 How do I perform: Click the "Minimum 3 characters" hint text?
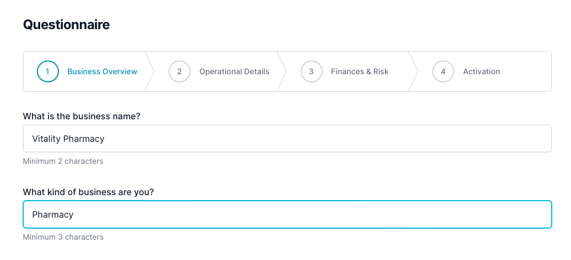click(x=63, y=237)
